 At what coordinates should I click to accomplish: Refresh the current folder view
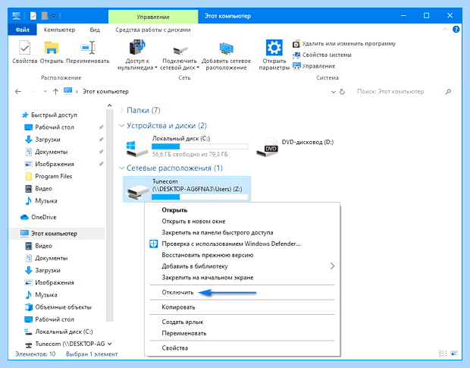tap(343, 92)
